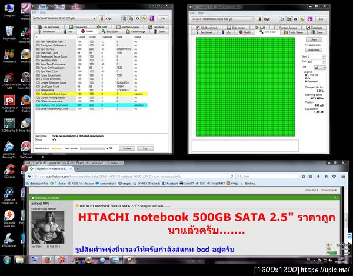Open Recycle Bin desktop icon

click(x=9, y=33)
